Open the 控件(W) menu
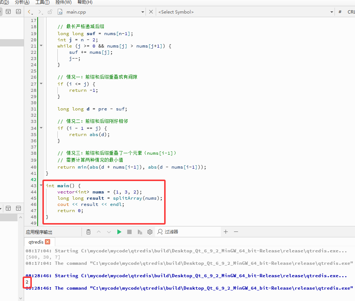355x301 pixels. [63, 2]
